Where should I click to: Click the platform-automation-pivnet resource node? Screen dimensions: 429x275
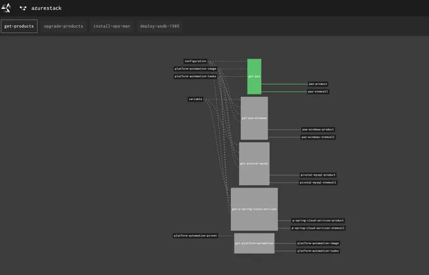[196, 236]
